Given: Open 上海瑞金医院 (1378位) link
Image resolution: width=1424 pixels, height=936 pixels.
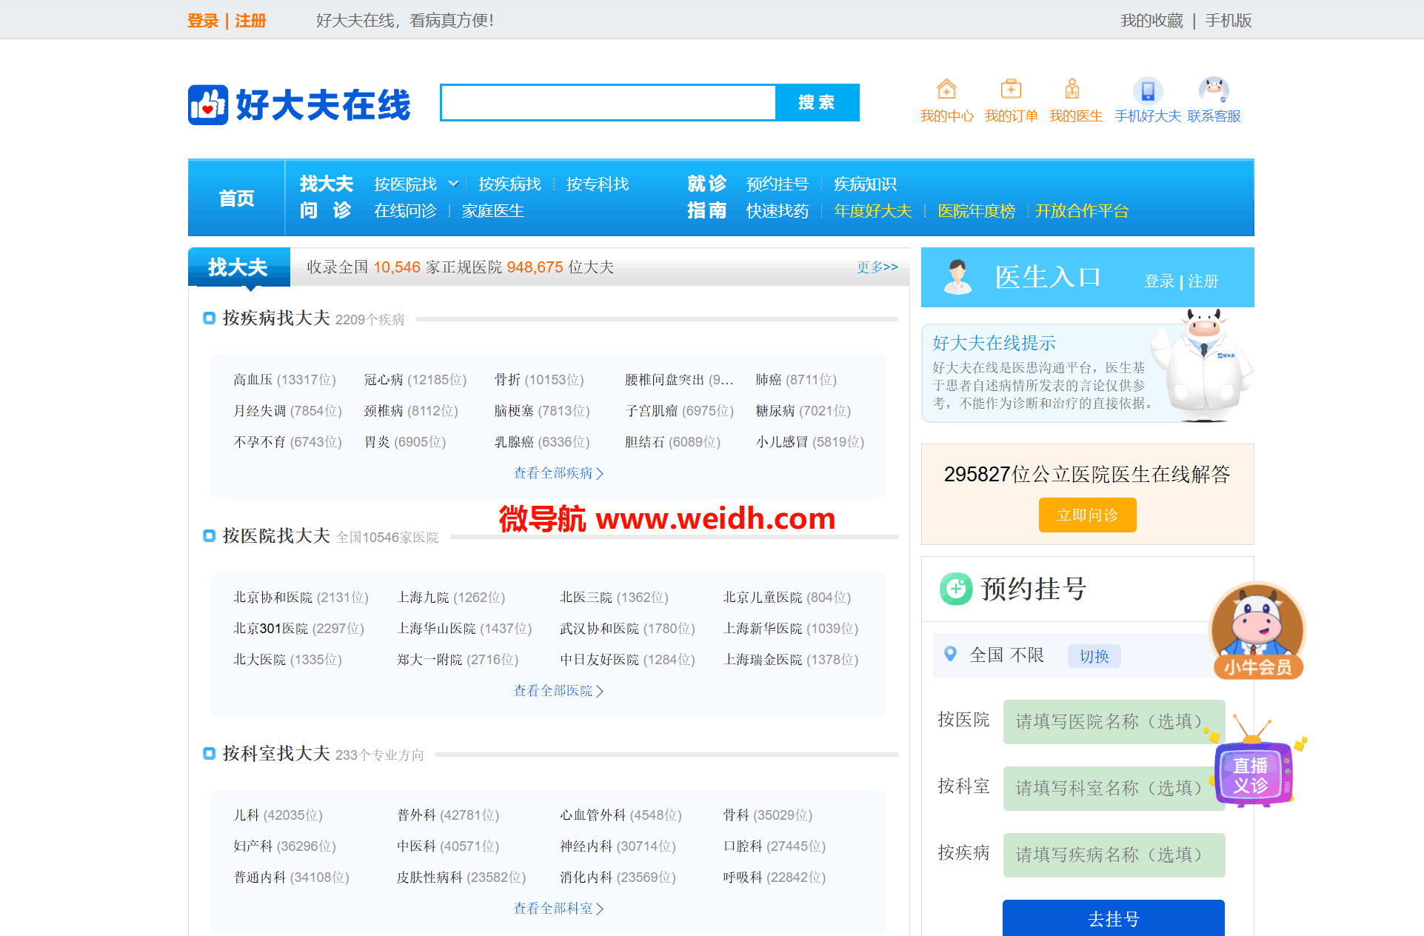Looking at the screenshot, I should [791, 659].
